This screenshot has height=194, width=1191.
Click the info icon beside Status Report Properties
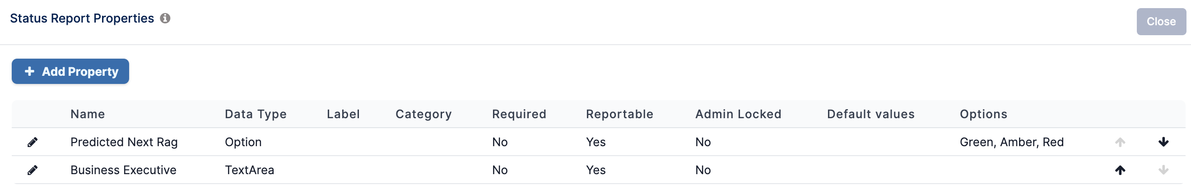click(165, 18)
